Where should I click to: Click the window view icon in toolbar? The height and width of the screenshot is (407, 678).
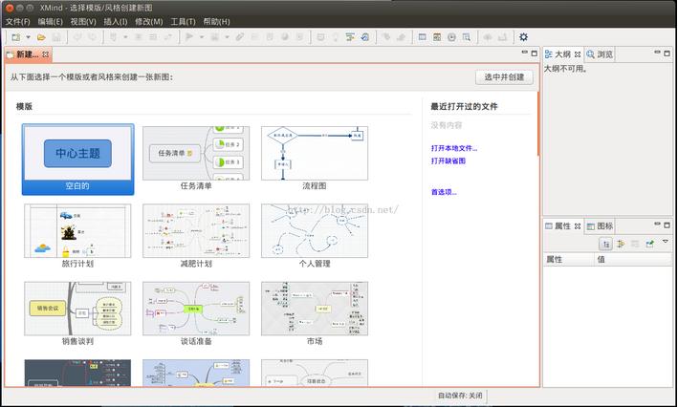pyautogui.click(x=422, y=37)
